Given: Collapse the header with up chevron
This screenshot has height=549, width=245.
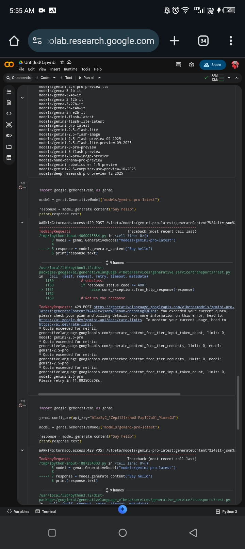Looking at the screenshot, I should (x=236, y=78).
